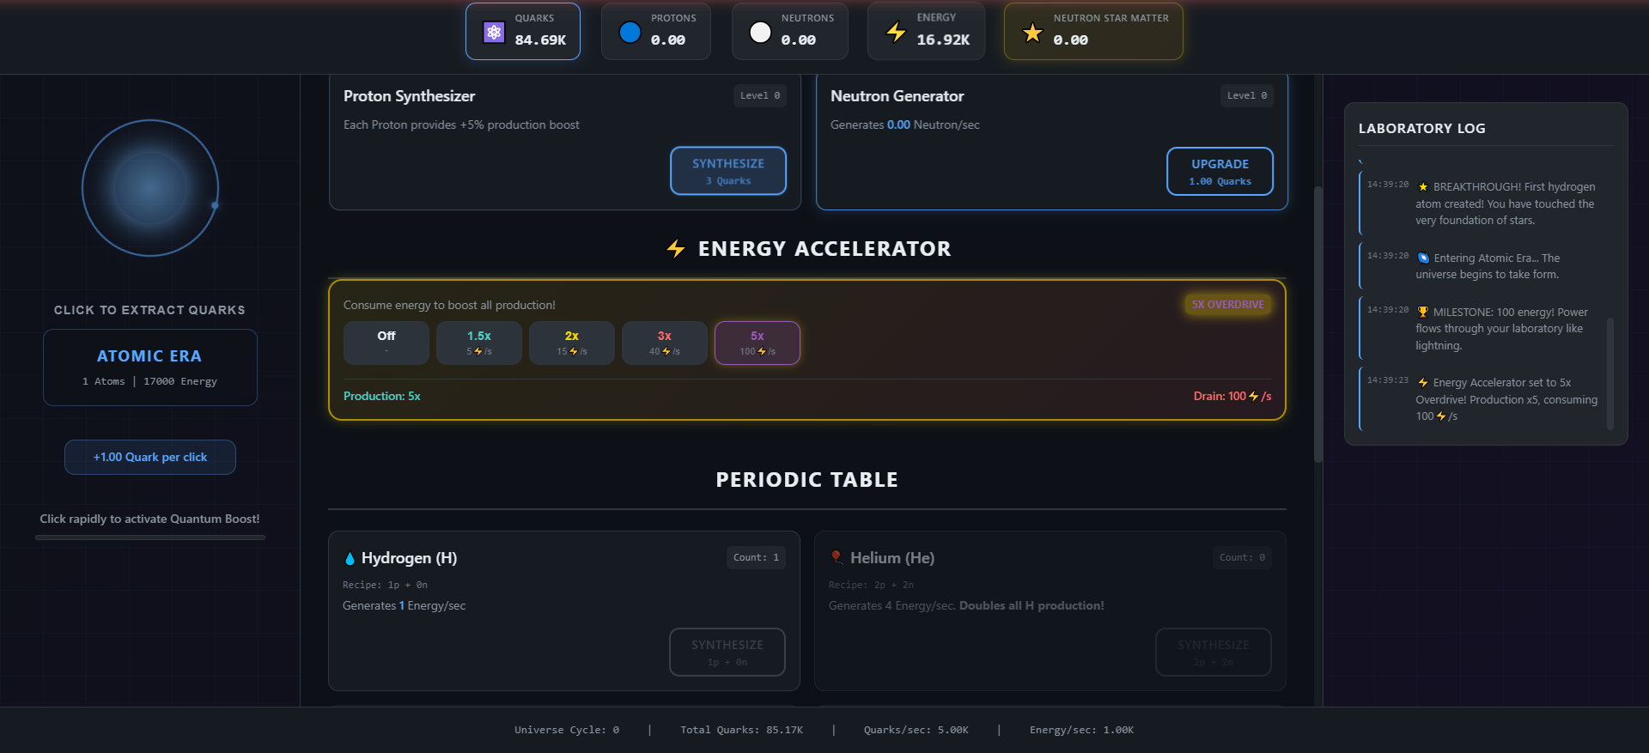Synthesize a proton for 3 Quarks
Image resolution: width=1649 pixels, height=753 pixels.
pos(728,171)
